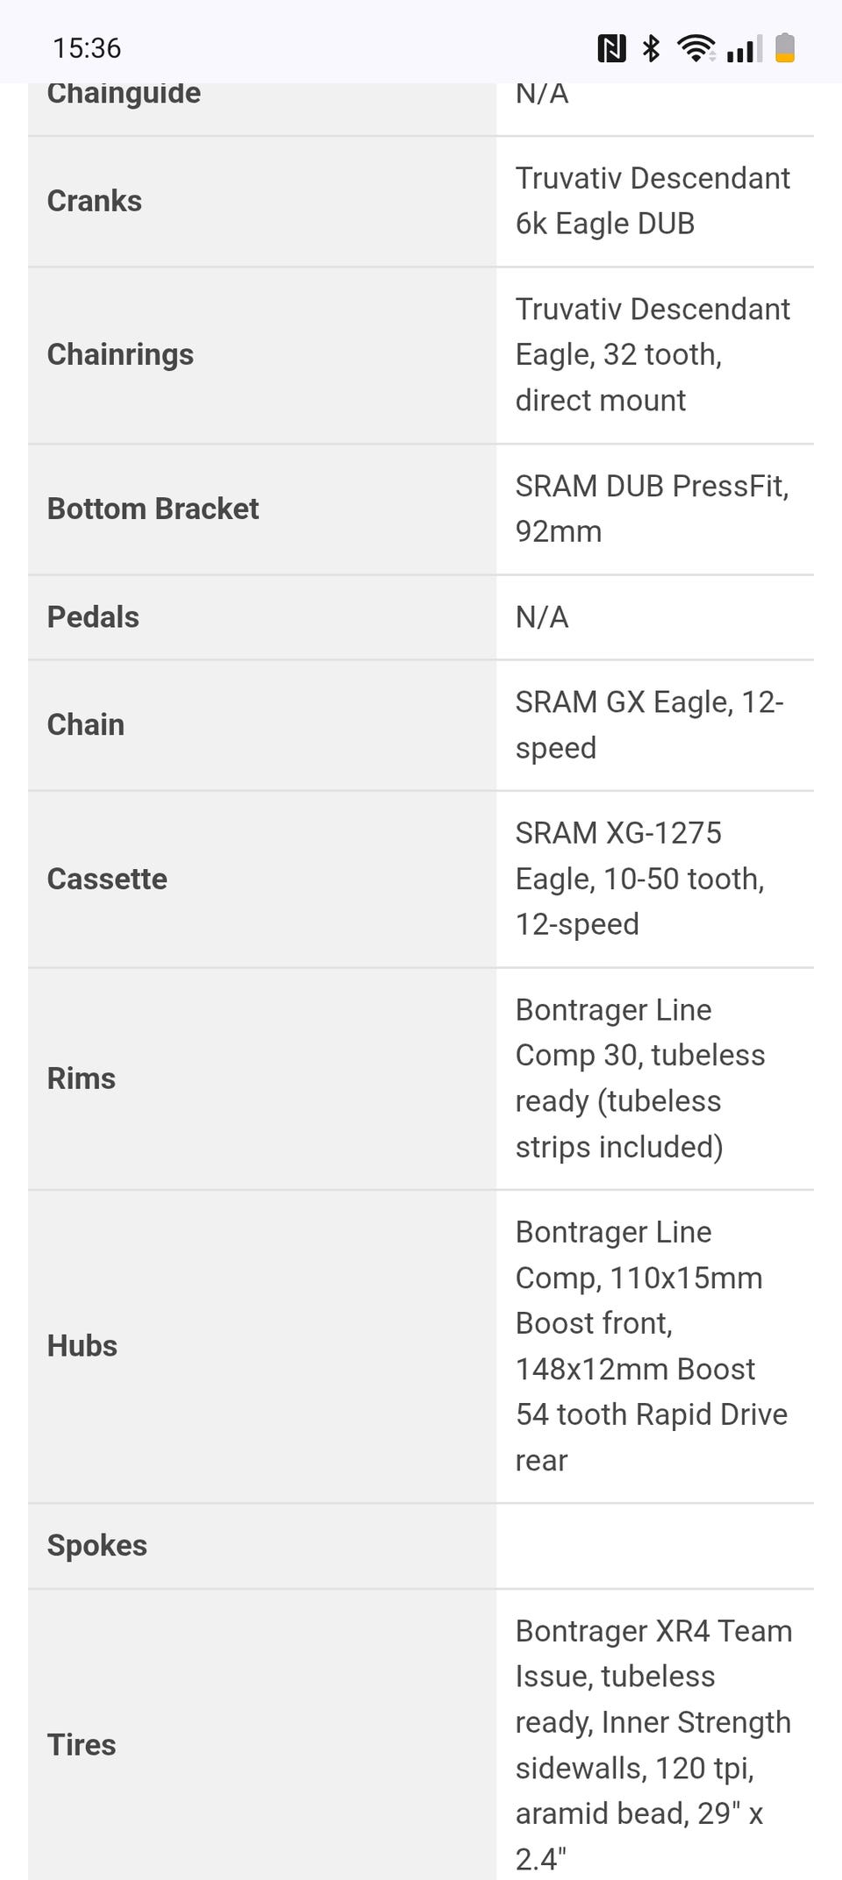Tap the 15:36 clock in status bar
This screenshot has height=1880, width=842.
(87, 48)
